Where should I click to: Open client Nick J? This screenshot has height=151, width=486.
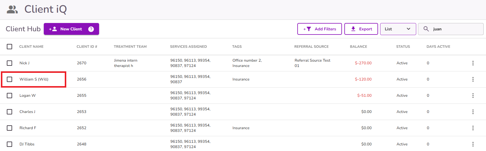[x=25, y=63]
